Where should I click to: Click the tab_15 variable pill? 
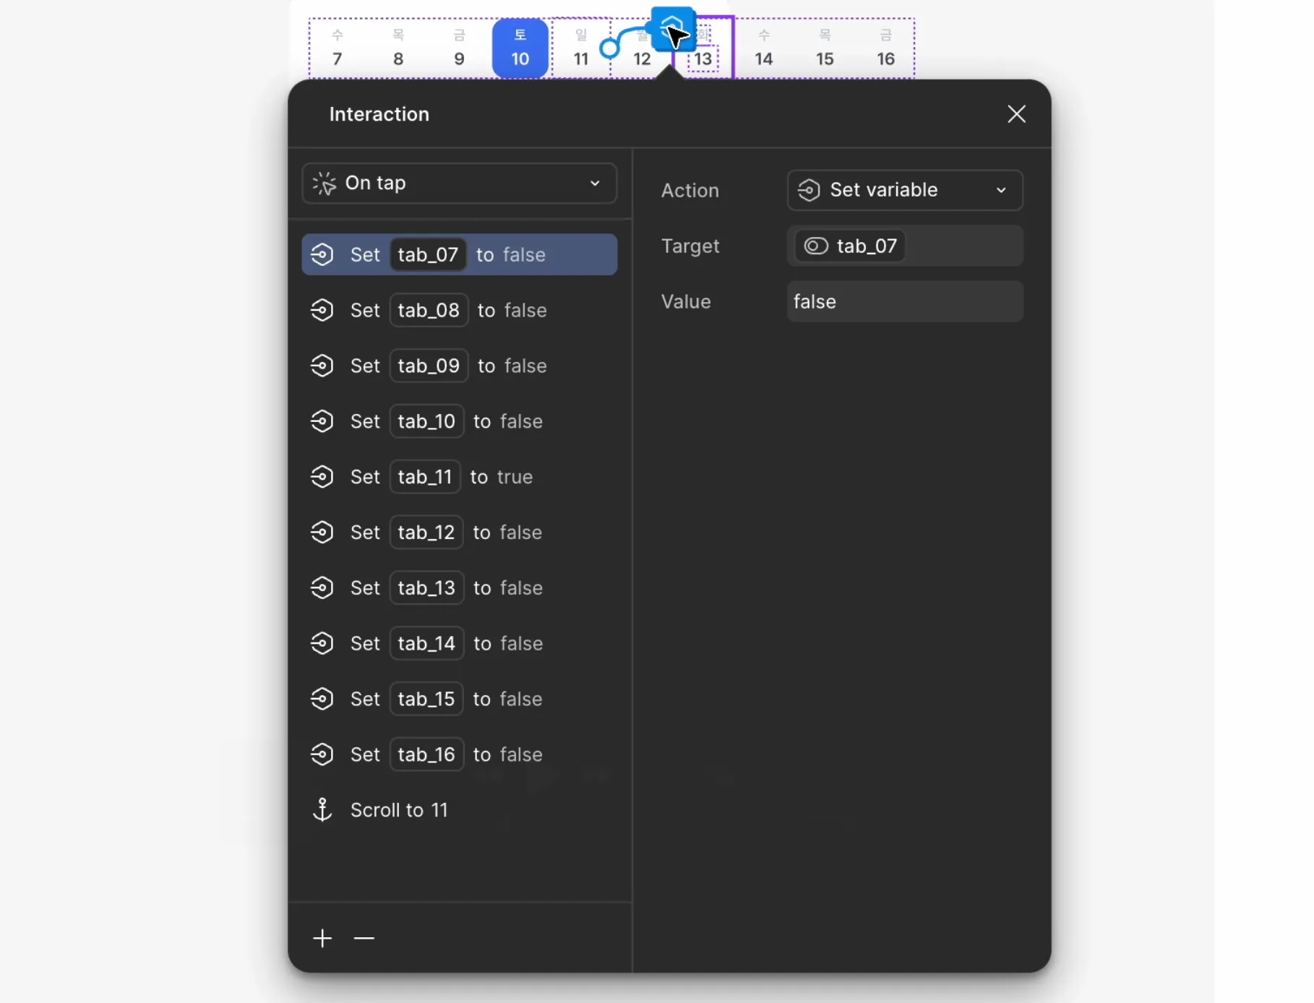426,699
